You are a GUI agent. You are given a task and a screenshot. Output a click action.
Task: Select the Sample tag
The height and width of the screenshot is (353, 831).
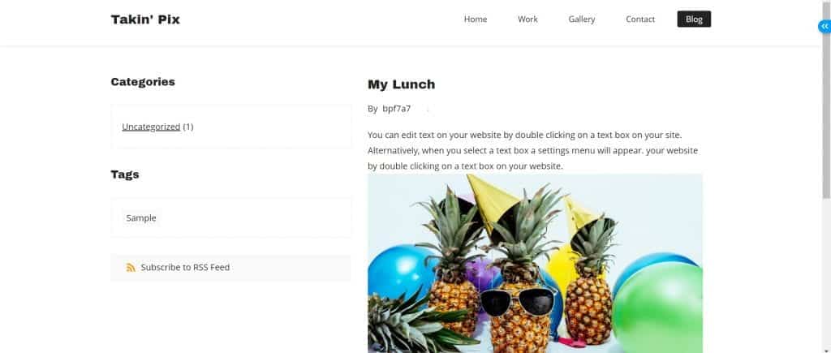point(141,217)
